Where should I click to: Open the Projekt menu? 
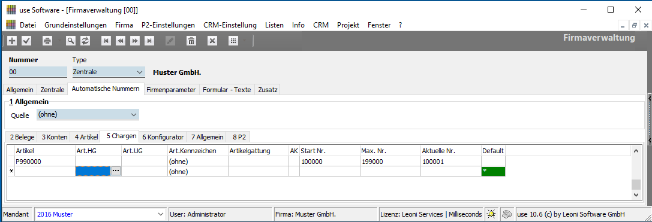(x=348, y=25)
